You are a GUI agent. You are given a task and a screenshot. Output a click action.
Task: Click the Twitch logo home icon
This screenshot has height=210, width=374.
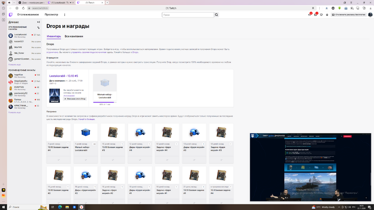(x=11, y=15)
